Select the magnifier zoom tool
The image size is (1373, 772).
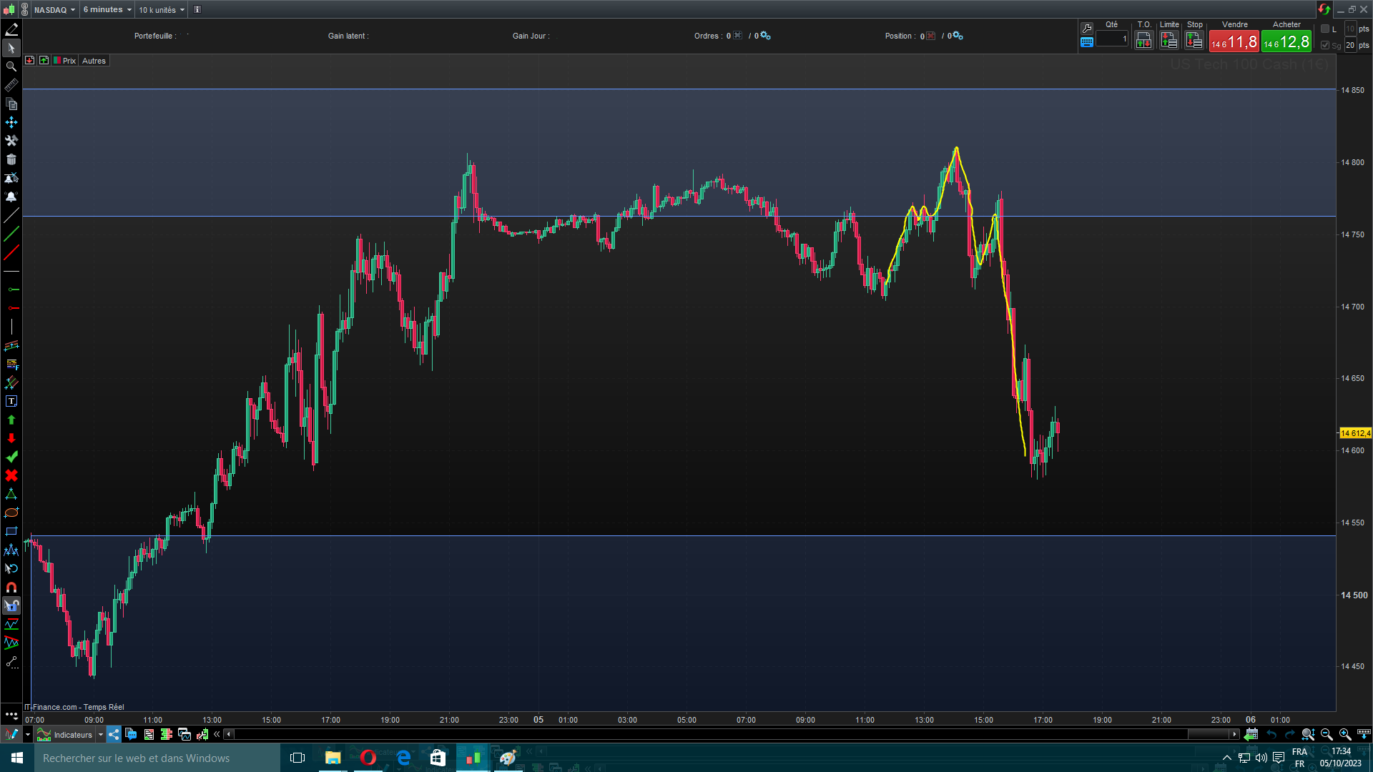pyautogui.click(x=11, y=66)
